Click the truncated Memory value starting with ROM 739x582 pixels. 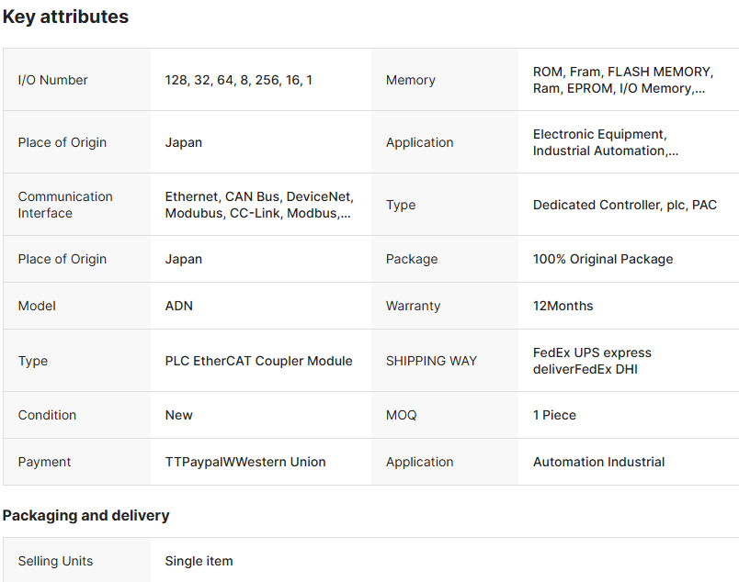click(622, 80)
